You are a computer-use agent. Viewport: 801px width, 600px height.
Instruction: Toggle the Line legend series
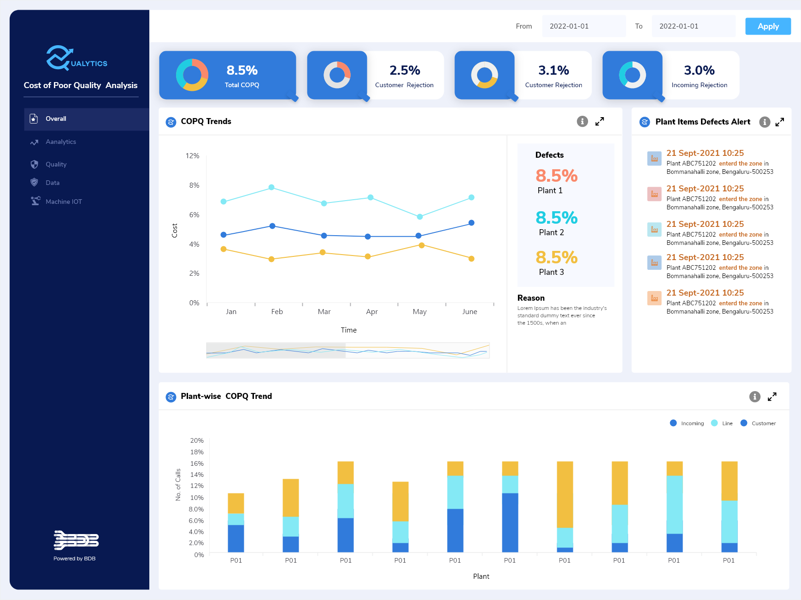tap(722, 423)
